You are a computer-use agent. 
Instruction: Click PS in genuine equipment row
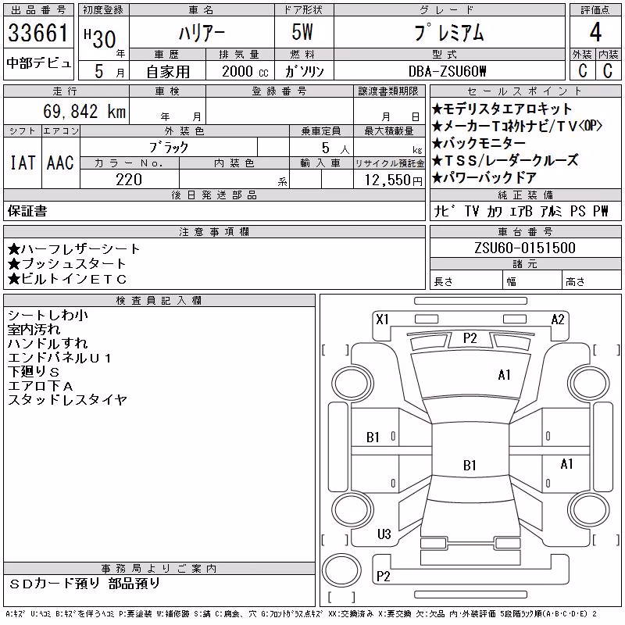coord(577,211)
